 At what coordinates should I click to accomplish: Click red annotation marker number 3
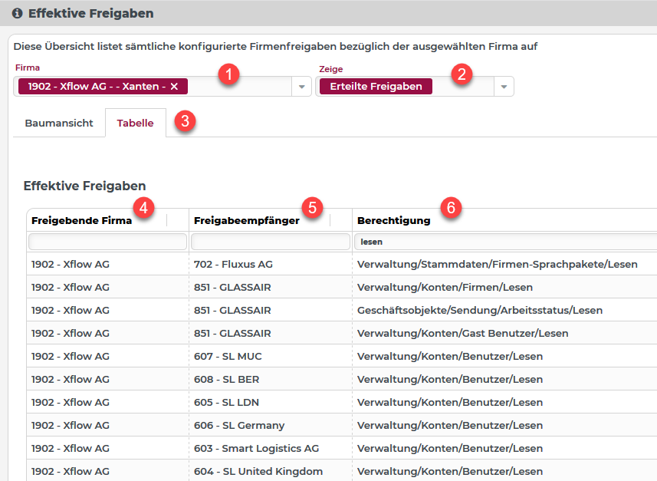[184, 121]
